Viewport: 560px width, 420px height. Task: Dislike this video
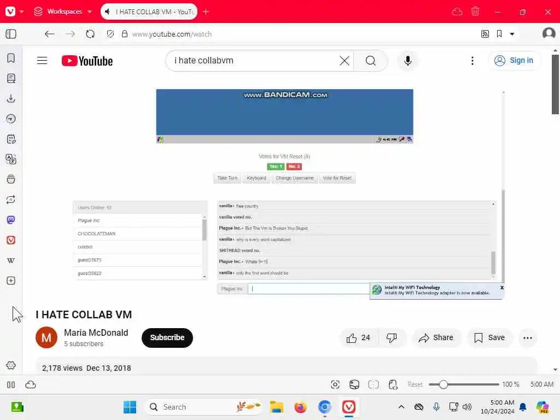tap(392, 338)
